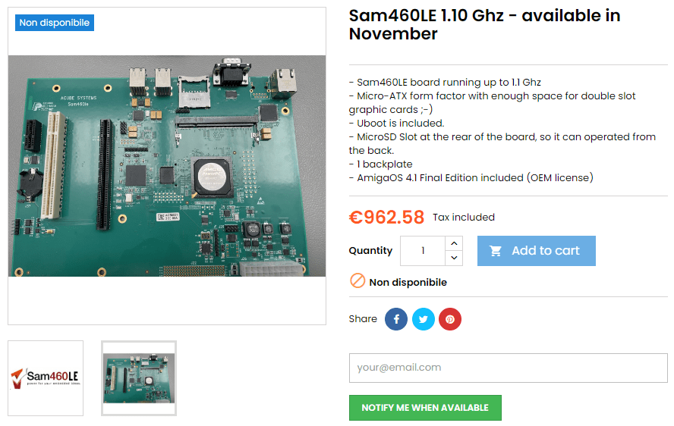Share product on Facebook
Image resolution: width=674 pixels, height=426 pixels.
tap(396, 319)
